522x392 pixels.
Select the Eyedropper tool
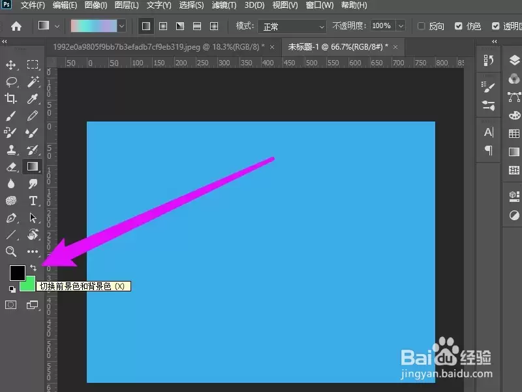33,99
